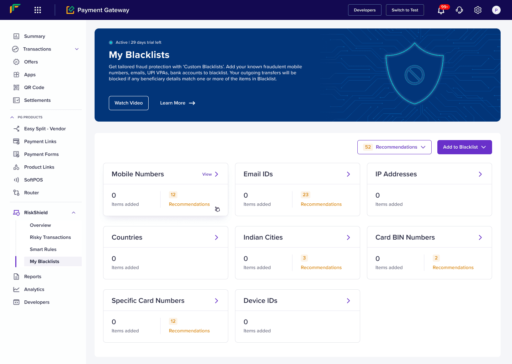This screenshot has width=512, height=364.
Task: Click the Payment Links label in sidebar
Action: 40,141
